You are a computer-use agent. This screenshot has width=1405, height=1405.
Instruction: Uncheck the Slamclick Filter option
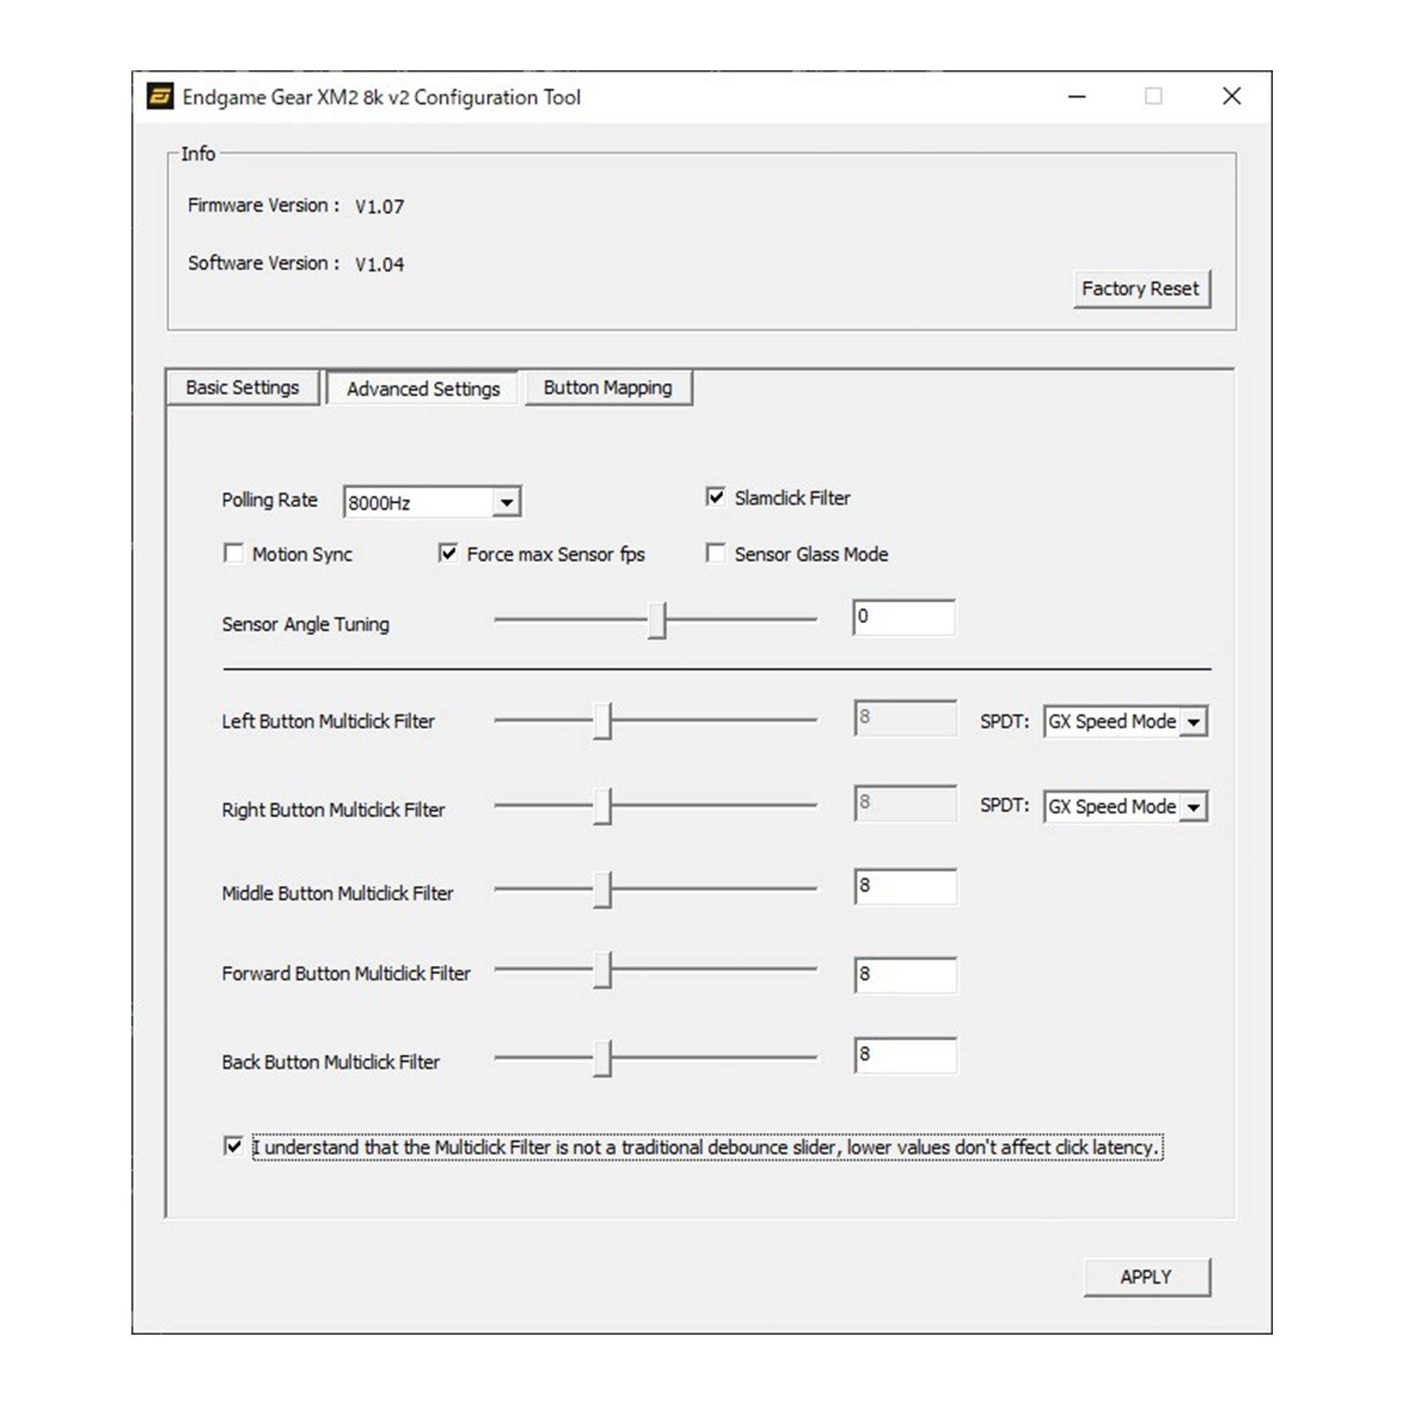(716, 497)
